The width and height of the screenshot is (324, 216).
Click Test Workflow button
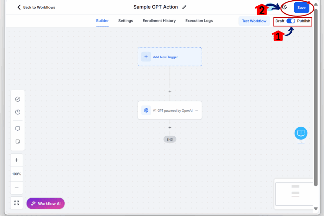[x=254, y=21]
